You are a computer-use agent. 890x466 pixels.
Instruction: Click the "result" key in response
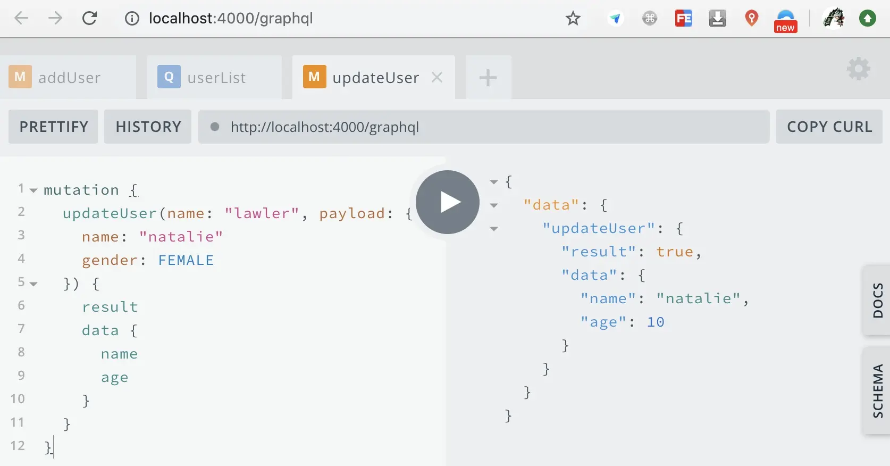click(x=599, y=252)
